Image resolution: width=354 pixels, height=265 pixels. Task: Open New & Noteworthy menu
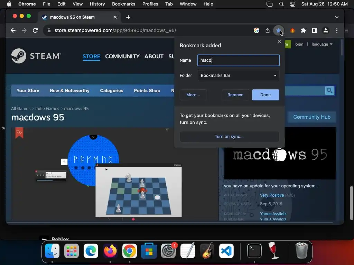coord(69,91)
